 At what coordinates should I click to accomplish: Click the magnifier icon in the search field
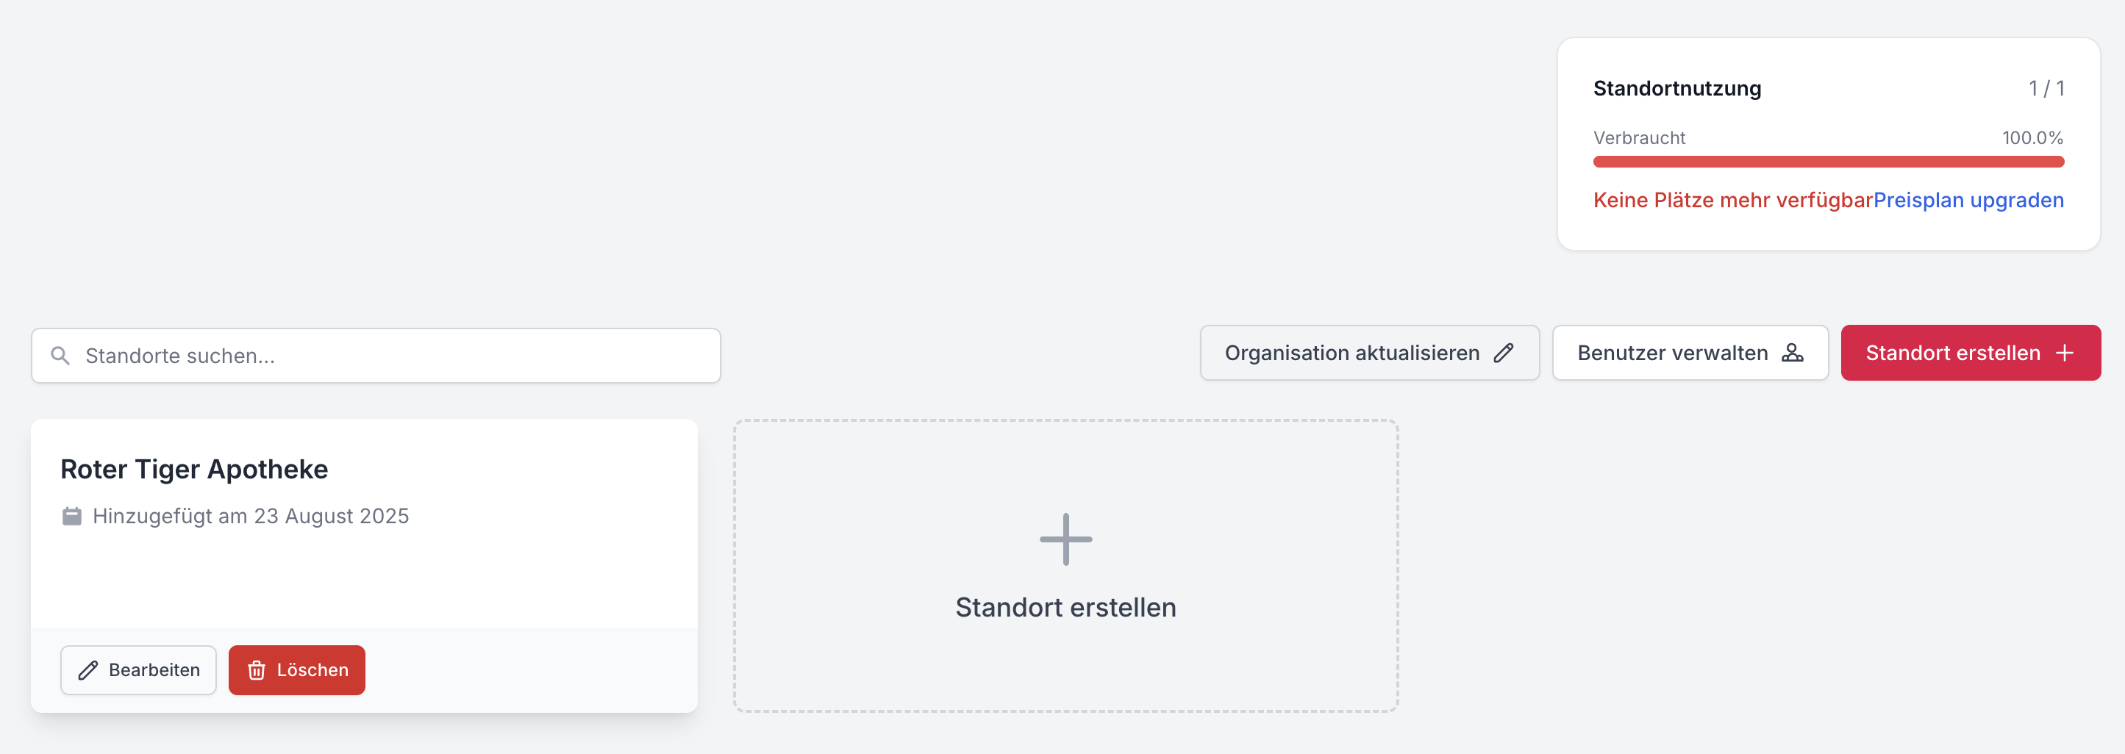[60, 355]
